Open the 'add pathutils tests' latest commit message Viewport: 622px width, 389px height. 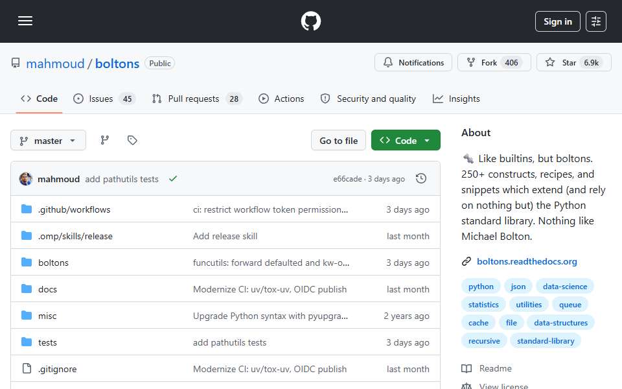[122, 180]
